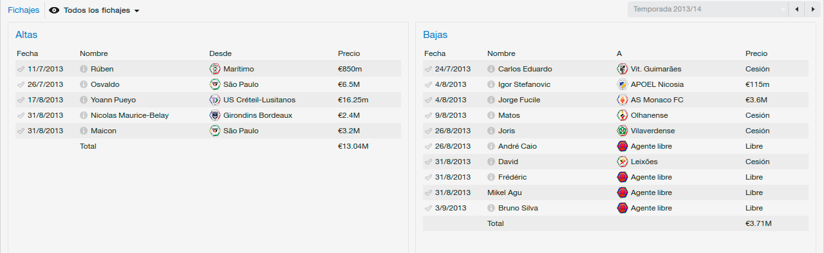Click the info icon next to Matos
The width and height of the screenshot is (824, 253).
(491, 115)
